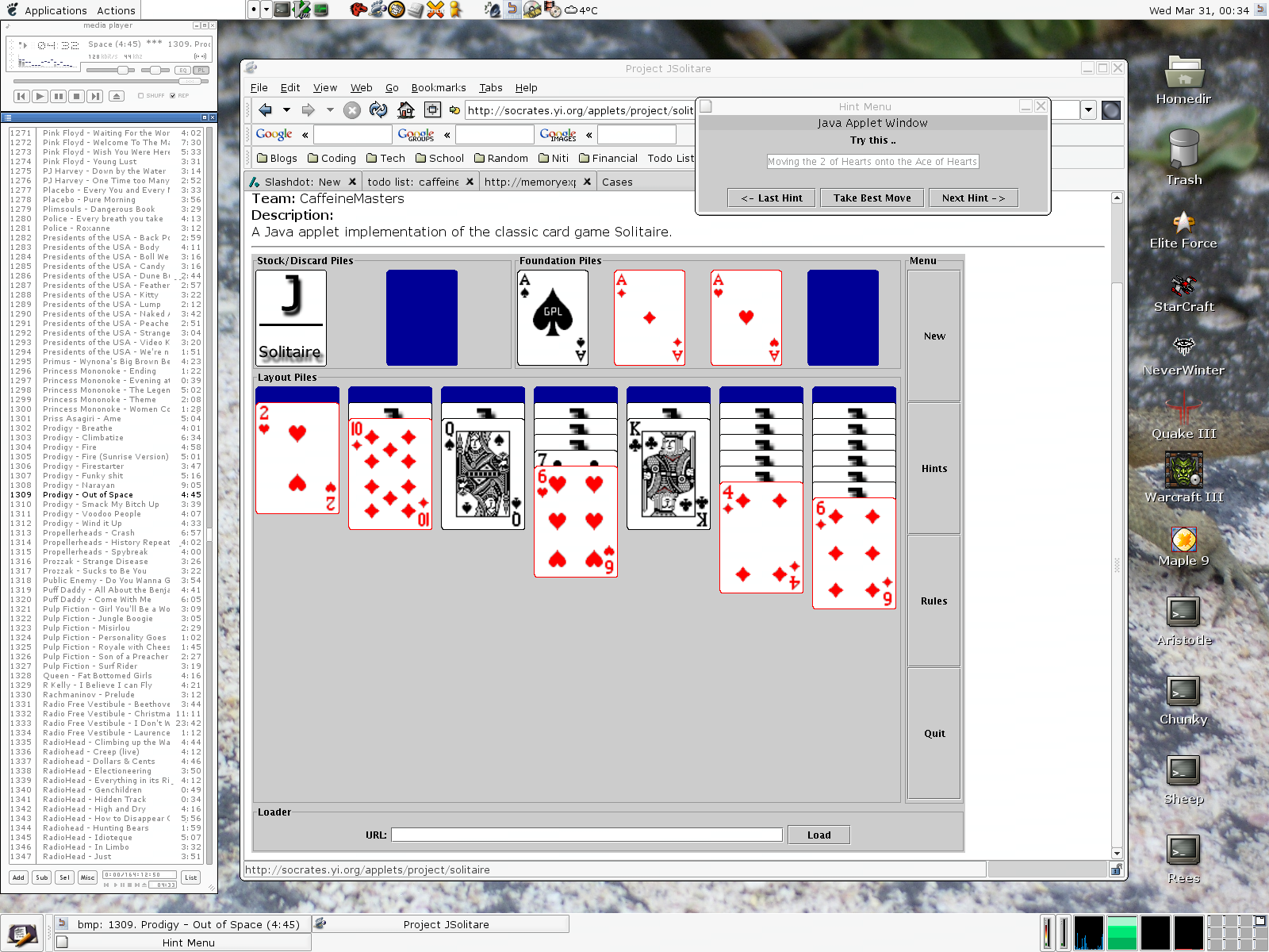Image resolution: width=1269 pixels, height=952 pixels.
Task: Click the Google web search field
Action: 353,135
